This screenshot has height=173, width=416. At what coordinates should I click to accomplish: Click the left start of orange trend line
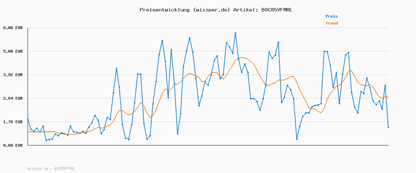(28, 132)
